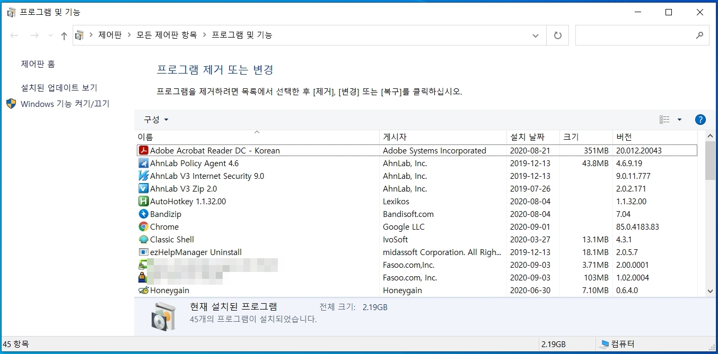Open the 제어판 홈 link
Viewport: 718px width, 354px height.
[38, 64]
